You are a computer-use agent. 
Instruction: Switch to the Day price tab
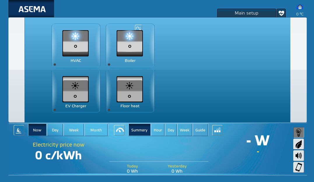coord(55,130)
